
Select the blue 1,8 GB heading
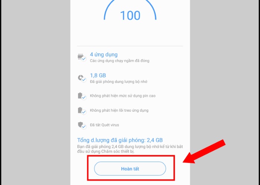98,75
